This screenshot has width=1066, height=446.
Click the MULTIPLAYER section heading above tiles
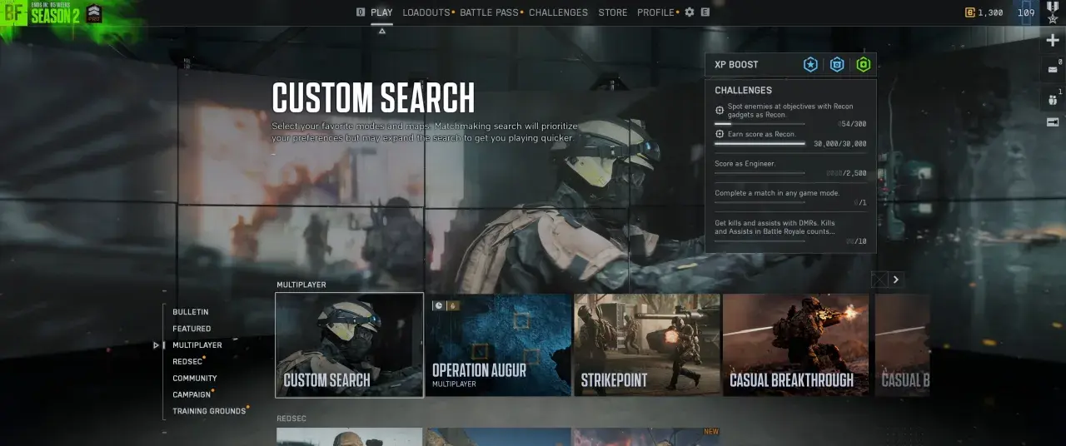coord(301,285)
